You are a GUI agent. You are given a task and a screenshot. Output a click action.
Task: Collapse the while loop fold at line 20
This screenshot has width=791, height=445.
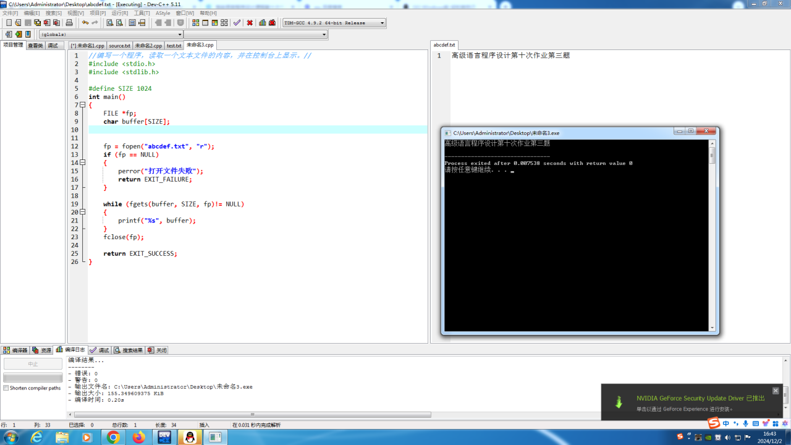(x=82, y=212)
